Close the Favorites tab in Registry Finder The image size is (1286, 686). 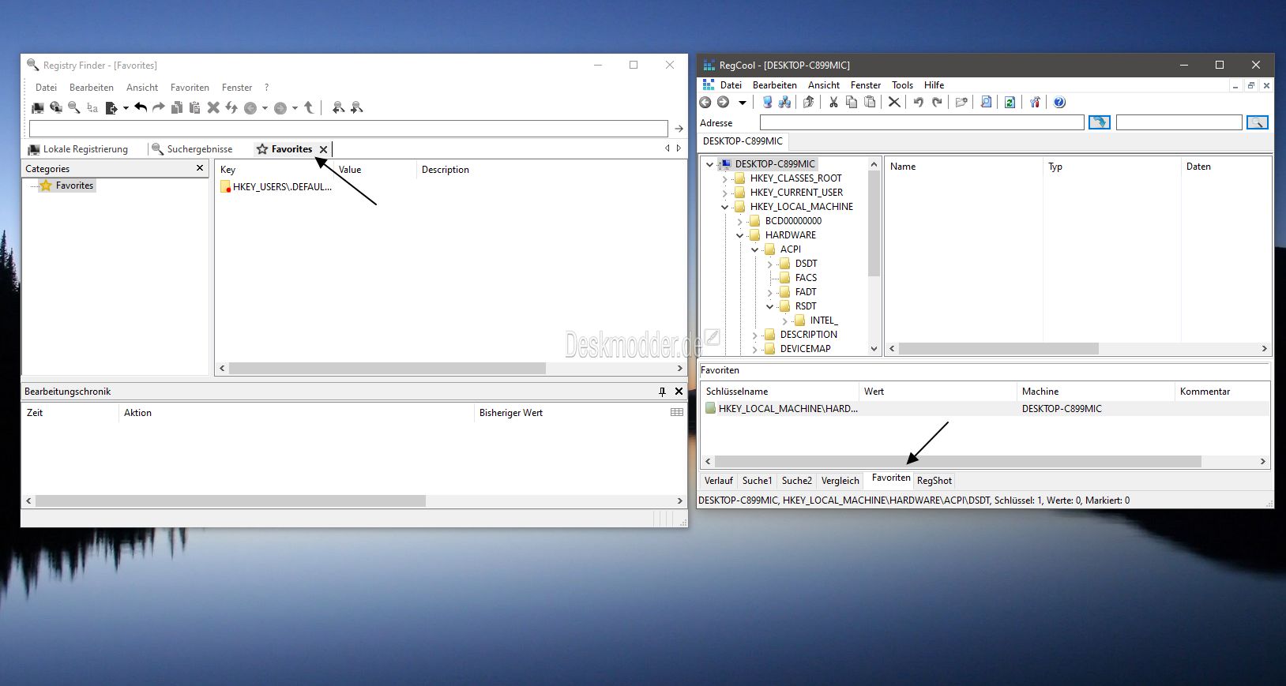coord(323,149)
